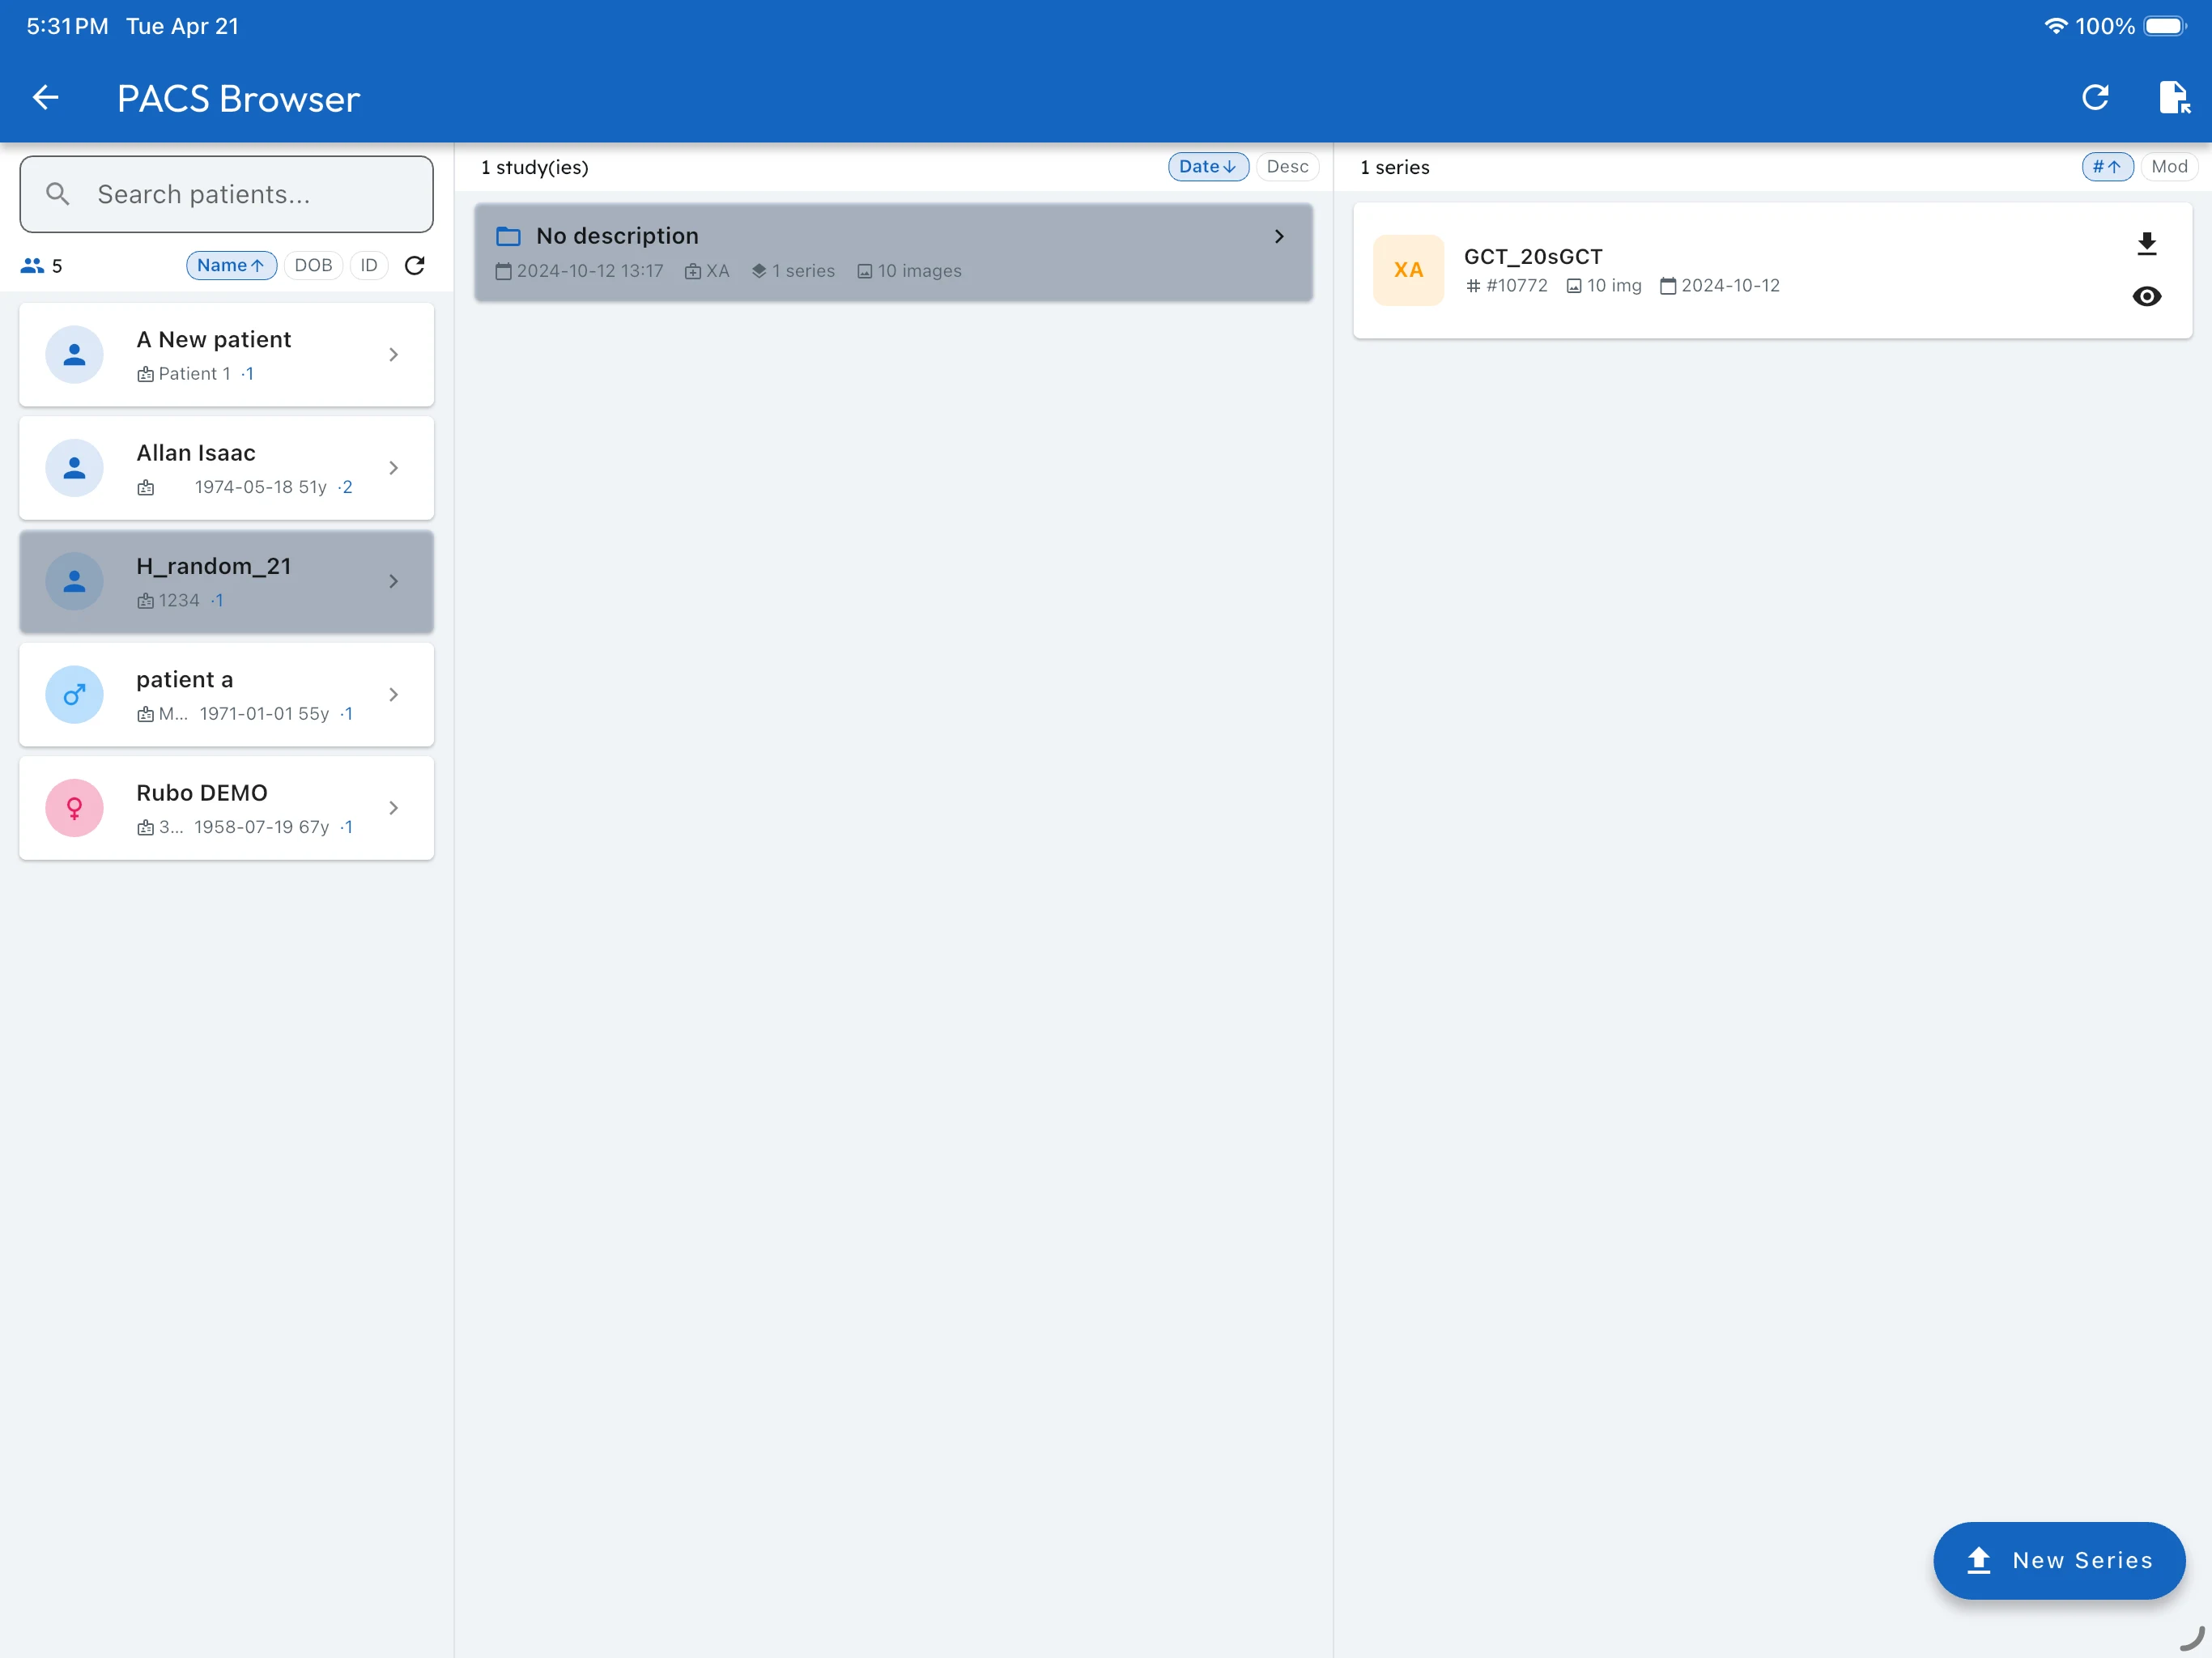This screenshot has height=1658, width=2212.
Task: Click the folder icon of No description study
Action: coord(508,236)
